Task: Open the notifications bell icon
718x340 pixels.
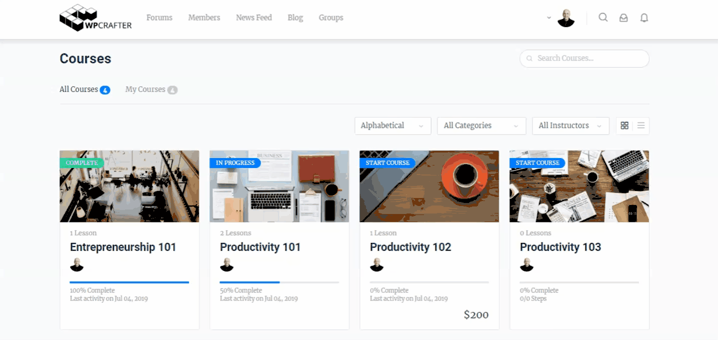Action: (x=644, y=18)
